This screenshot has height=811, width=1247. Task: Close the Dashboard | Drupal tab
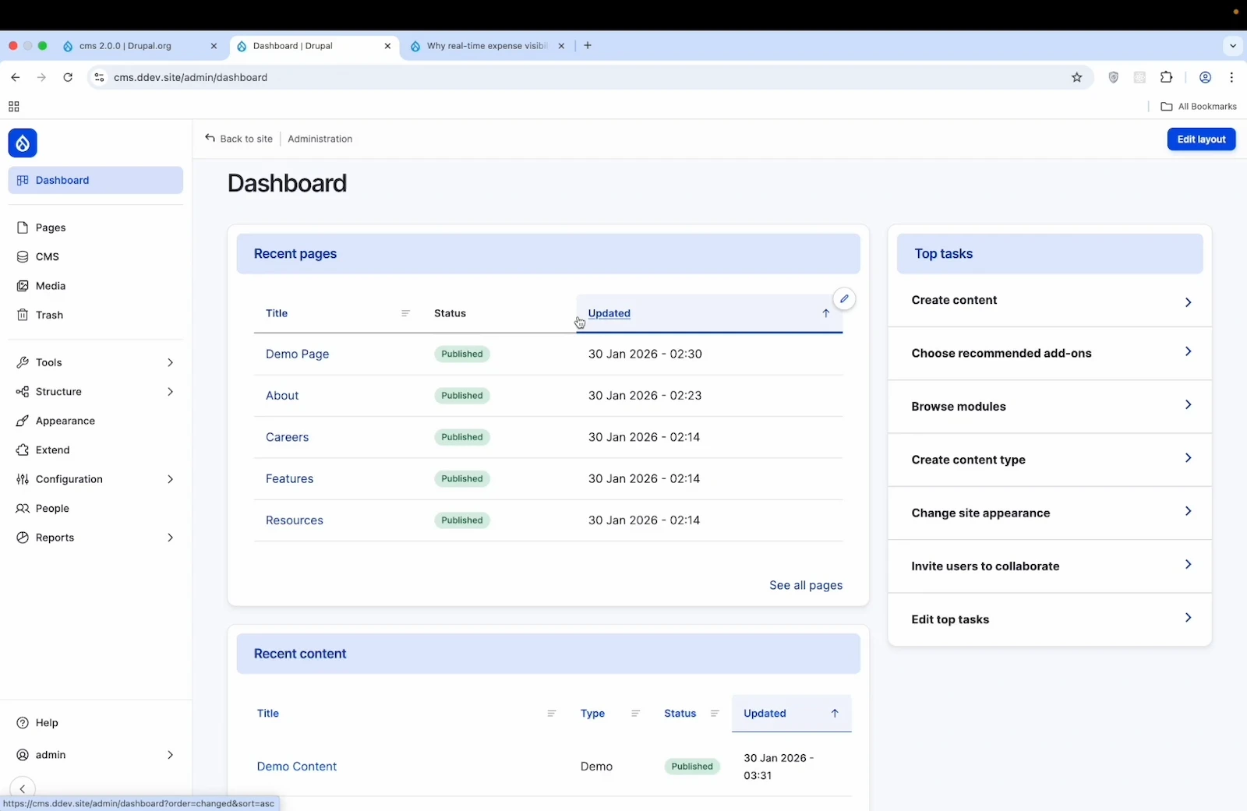coord(387,46)
